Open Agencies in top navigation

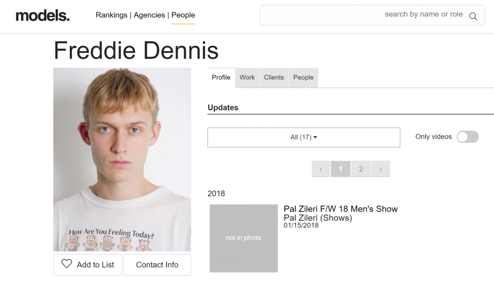coord(149,15)
